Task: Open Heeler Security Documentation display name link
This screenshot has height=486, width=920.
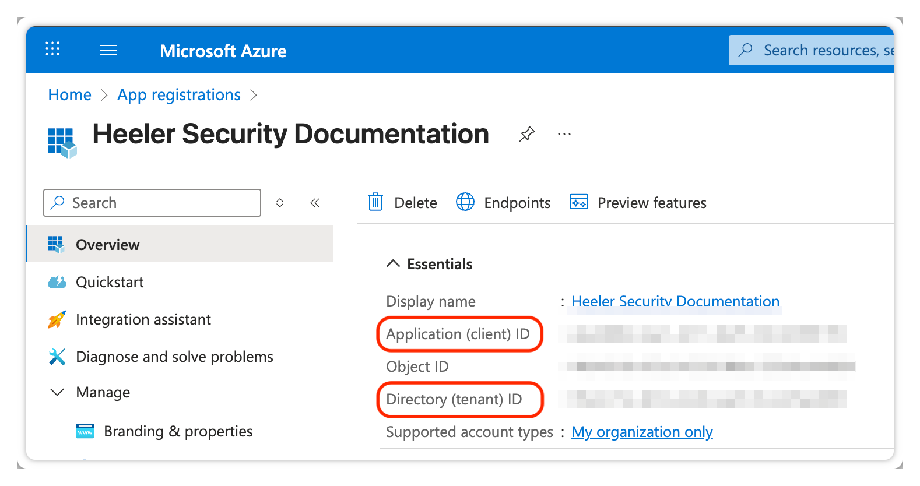Action: (x=675, y=301)
